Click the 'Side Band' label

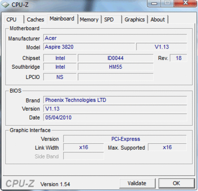47,157
